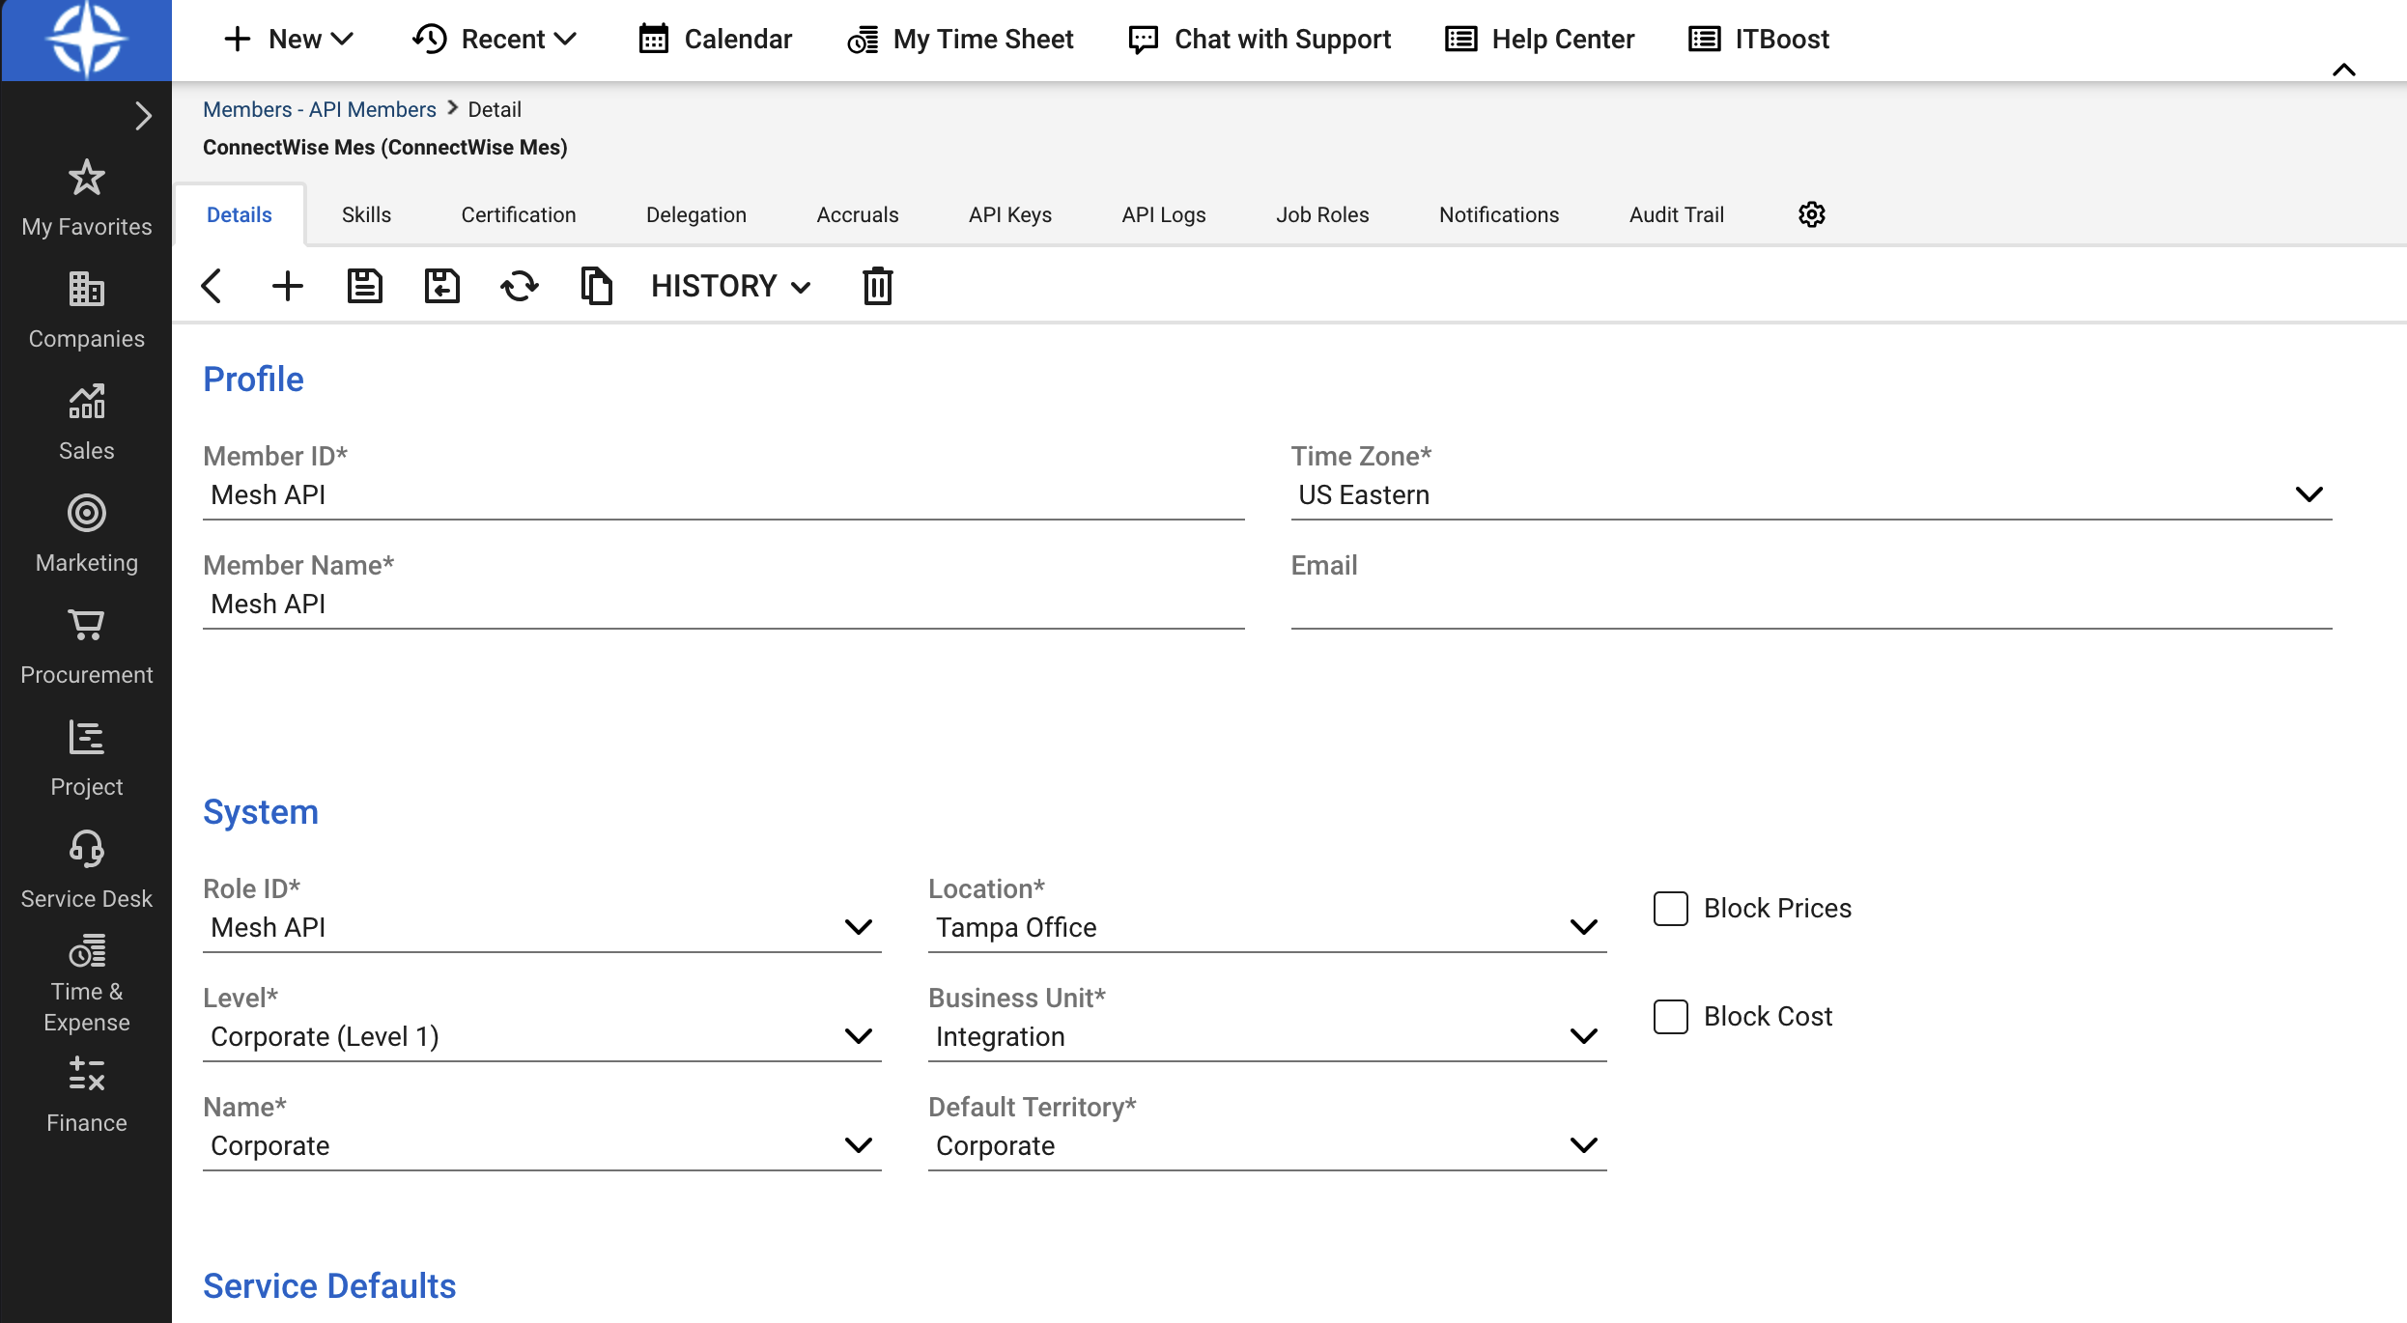Image resolution: width=2407 pixels, height=1323 pixels.
Task: Switch to the Accruals tab
Action: [858, 215]
